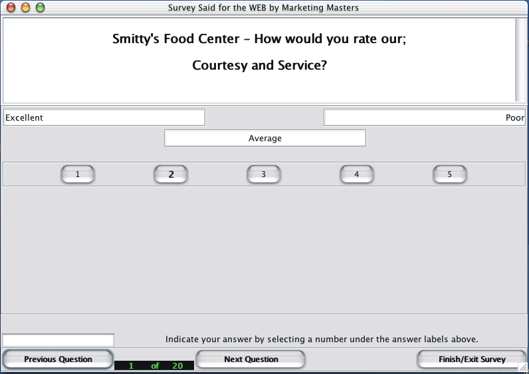
Task: Go to Previous Question
Action: (x=58, y=359)
